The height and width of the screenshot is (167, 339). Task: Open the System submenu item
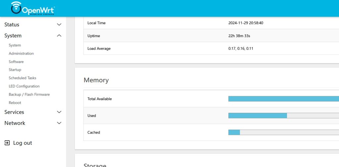click(15, 45)
